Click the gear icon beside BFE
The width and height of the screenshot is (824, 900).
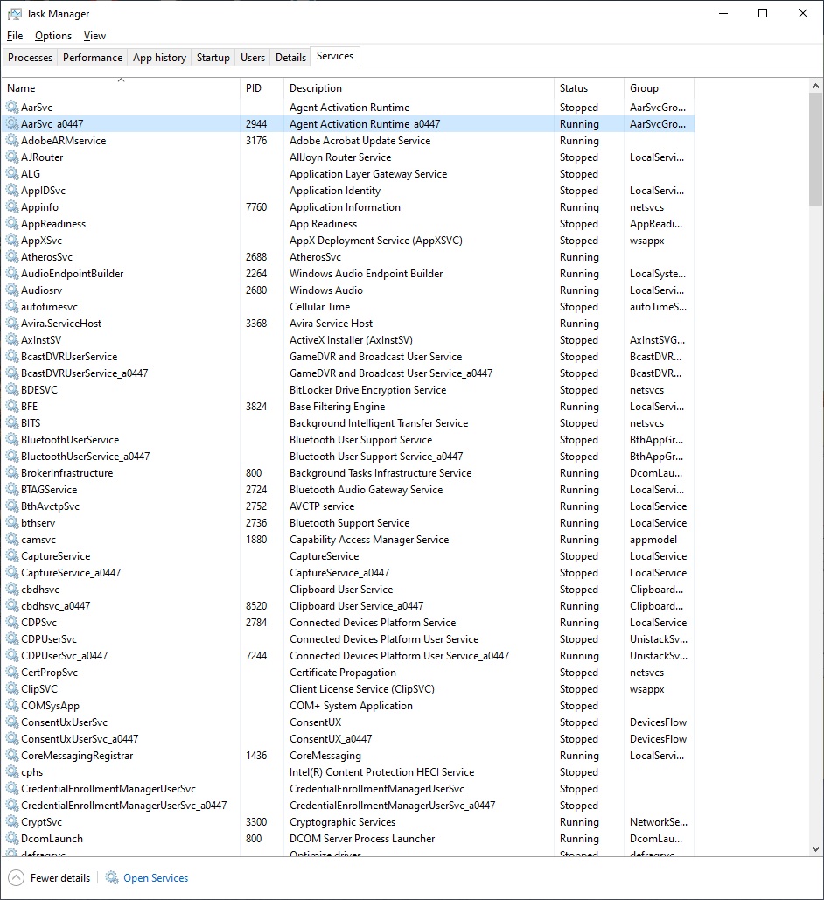tap(12, 407)
